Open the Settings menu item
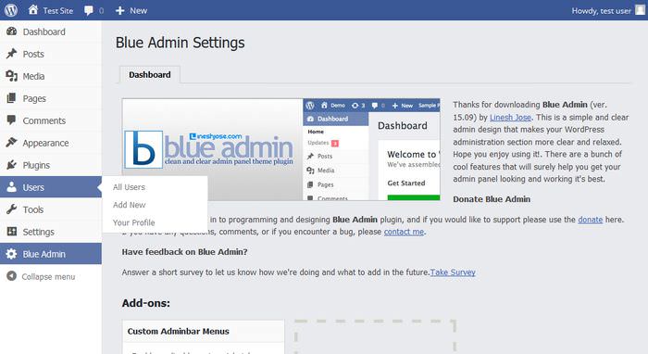 pyautogui.click(x=51, y=232)
